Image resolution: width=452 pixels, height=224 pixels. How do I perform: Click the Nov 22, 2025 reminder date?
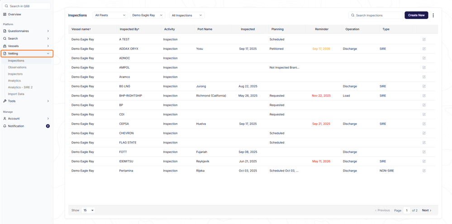pos(321,95)
